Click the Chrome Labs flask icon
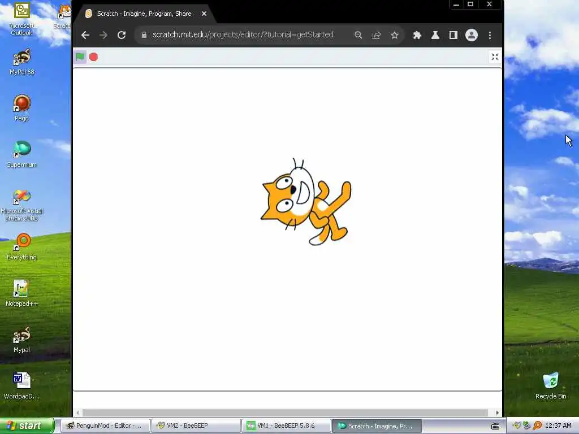This screenshot has height=434, width=579. coord(435,35)
